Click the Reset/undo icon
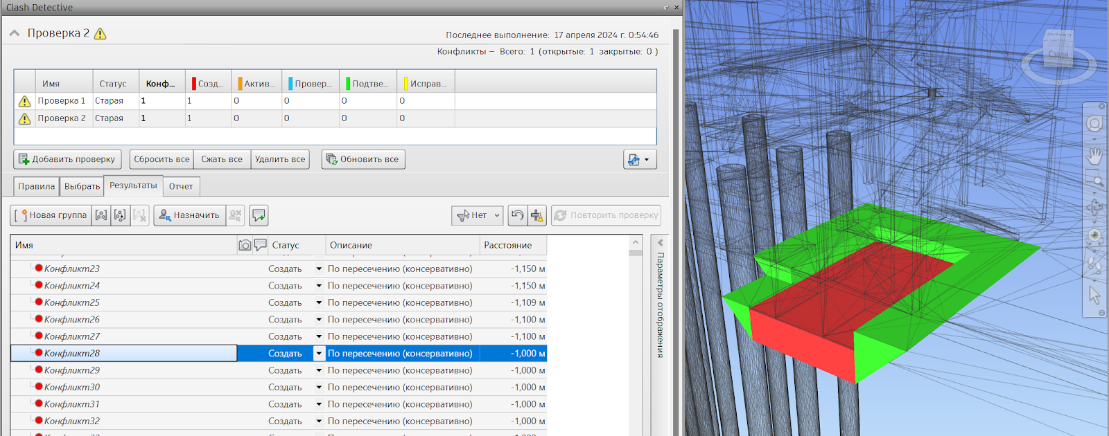The image size is (1109, 436). click(x=517, y=215)
